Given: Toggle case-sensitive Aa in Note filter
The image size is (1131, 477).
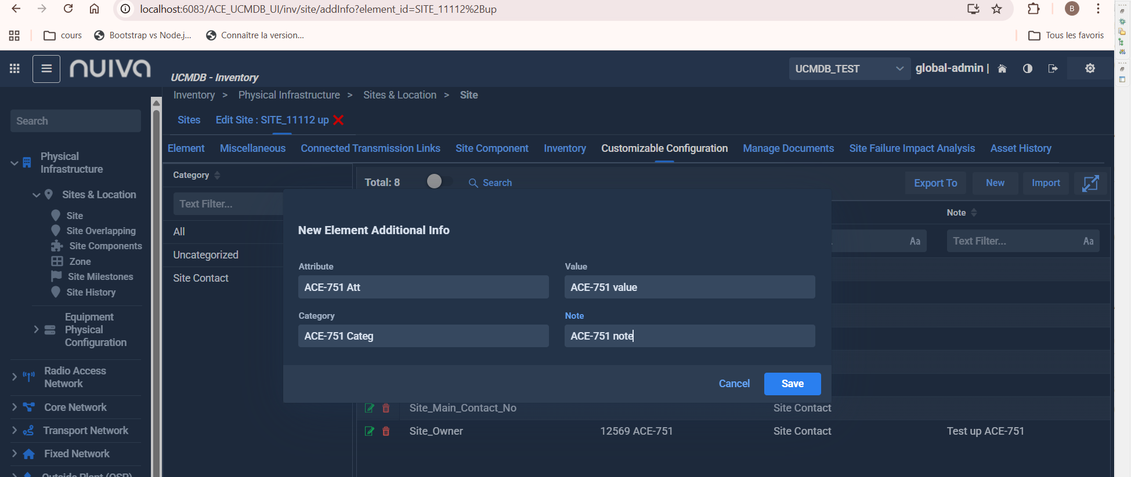Looking at the screenshot, I should 1088,241.
